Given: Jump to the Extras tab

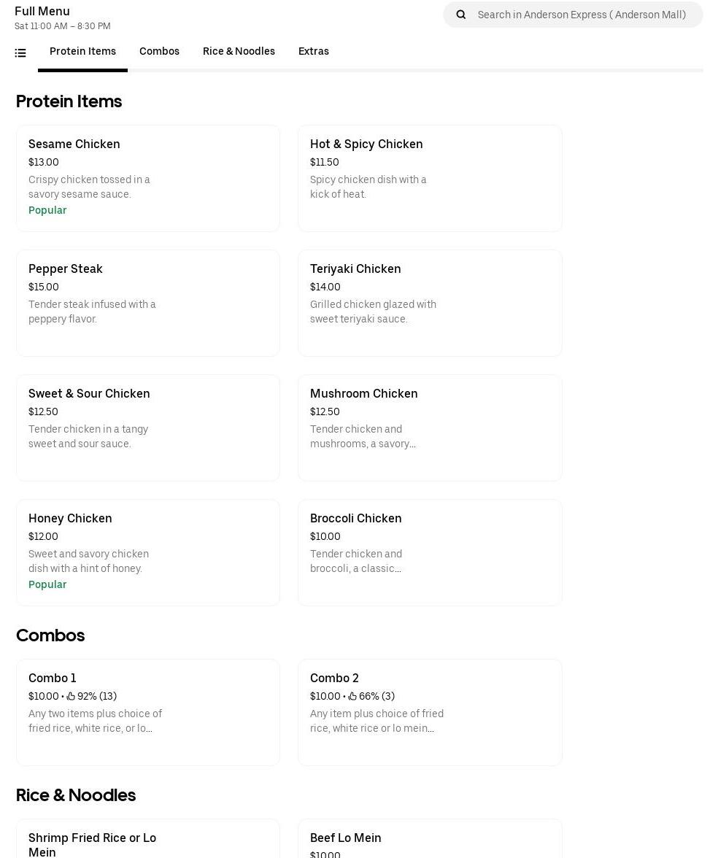Looking at the screenshot, I should point(313,52).
